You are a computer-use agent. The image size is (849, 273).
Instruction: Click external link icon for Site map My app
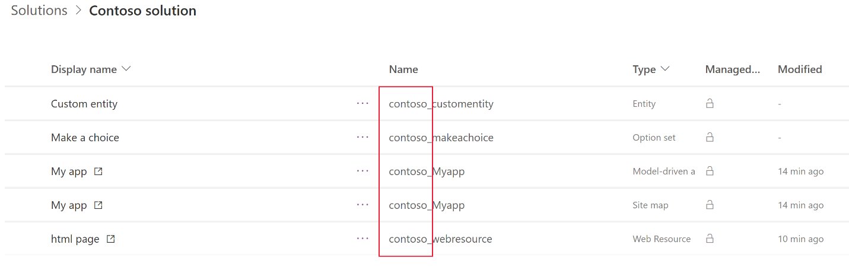(98, 205)
